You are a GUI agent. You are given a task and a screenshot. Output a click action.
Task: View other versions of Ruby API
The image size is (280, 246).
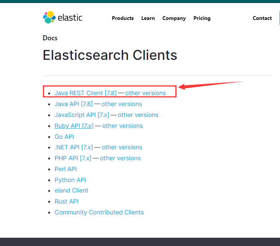(123, 126)
